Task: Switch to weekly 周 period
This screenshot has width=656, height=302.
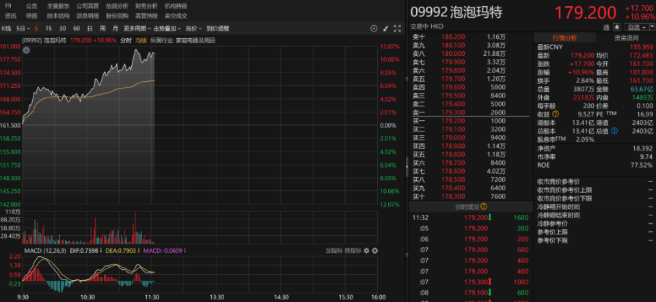Action: tap(102, 29)
